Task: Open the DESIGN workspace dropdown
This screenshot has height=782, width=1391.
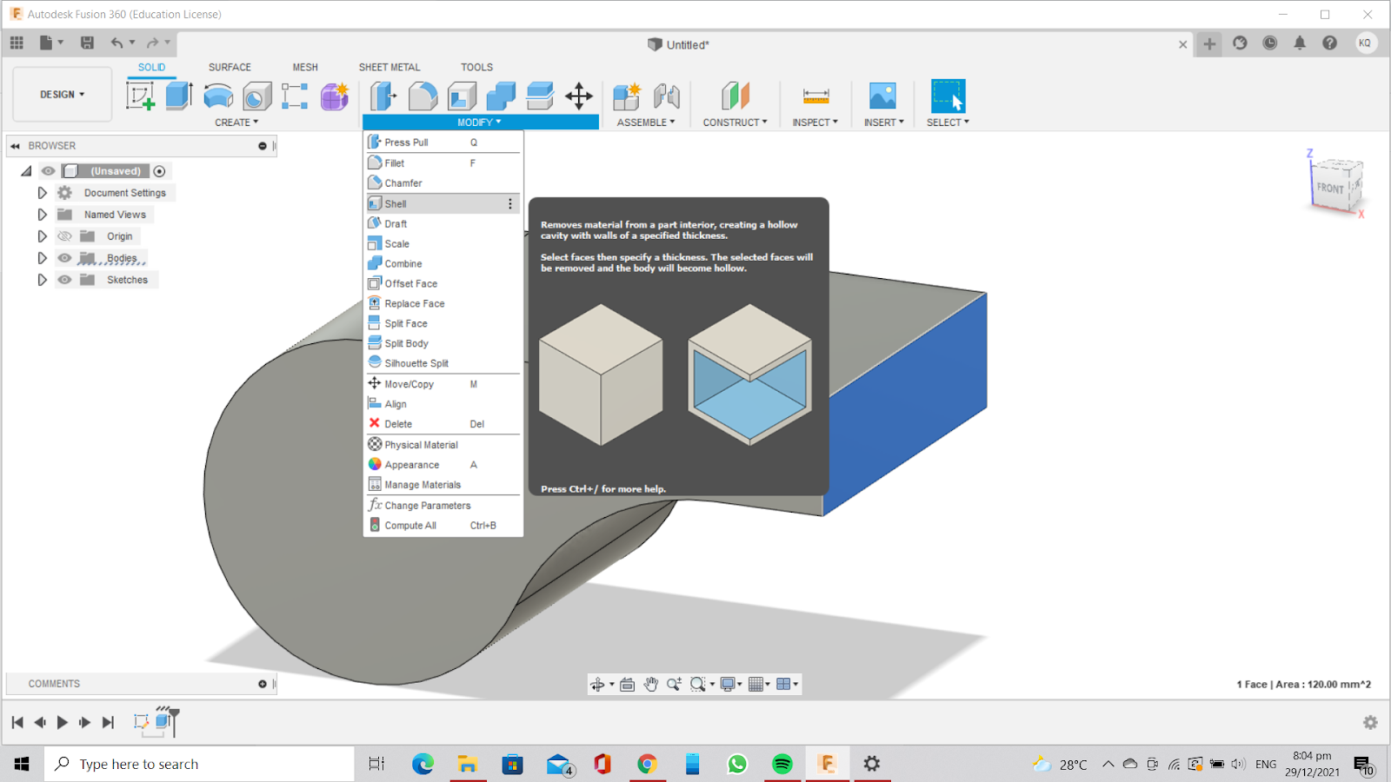Action: [x=63, y=94]
